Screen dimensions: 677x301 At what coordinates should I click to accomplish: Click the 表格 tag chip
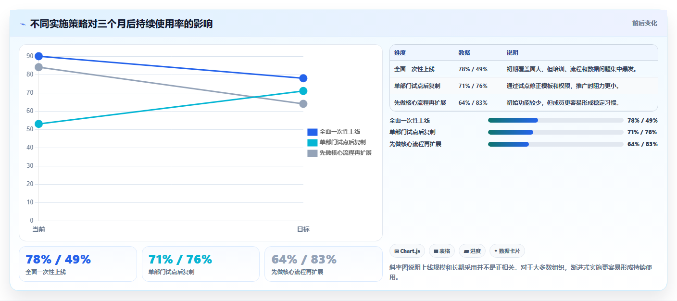pos(442,251)
